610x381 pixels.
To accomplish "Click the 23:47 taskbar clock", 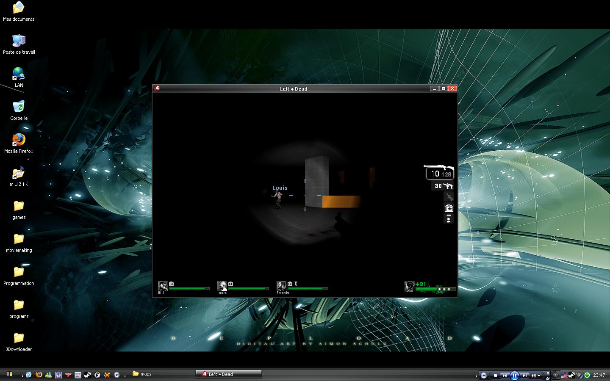I will 599,375.
